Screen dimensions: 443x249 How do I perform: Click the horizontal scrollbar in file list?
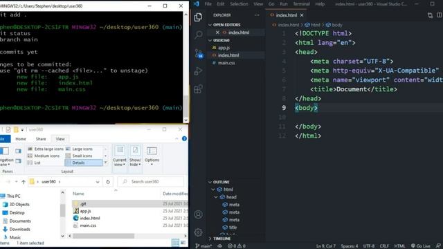point(104,236)
